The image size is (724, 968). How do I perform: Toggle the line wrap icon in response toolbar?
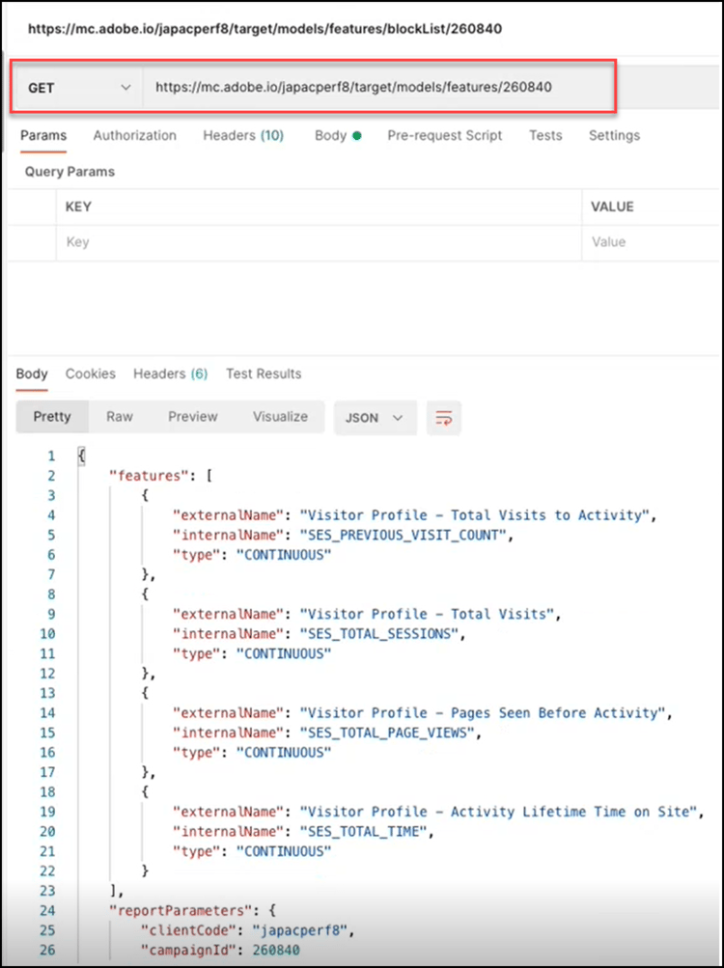444,418
